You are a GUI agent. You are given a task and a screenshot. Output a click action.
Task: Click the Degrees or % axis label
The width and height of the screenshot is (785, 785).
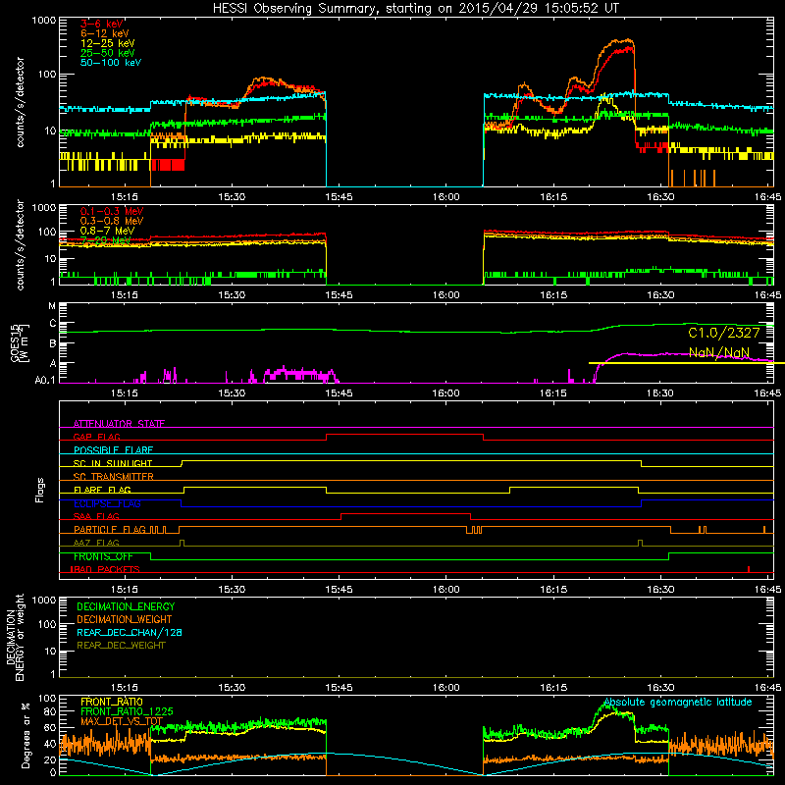26,735
